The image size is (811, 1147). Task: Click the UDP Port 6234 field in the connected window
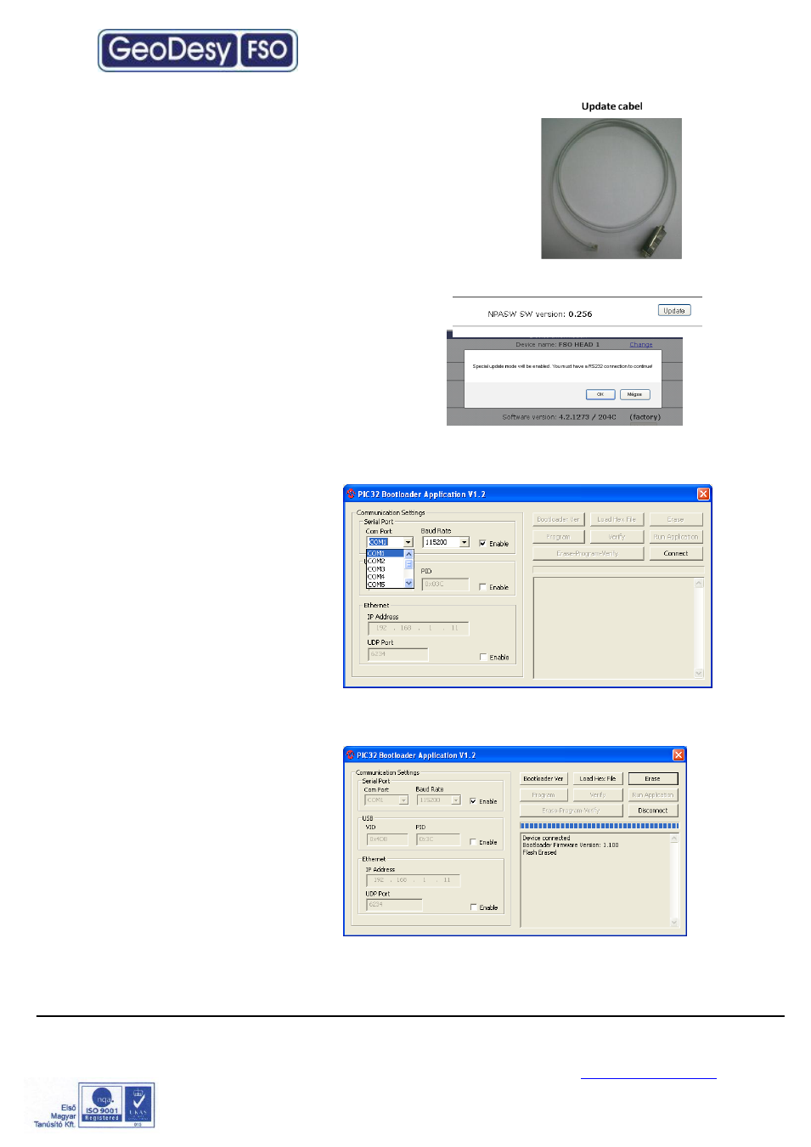394,905
